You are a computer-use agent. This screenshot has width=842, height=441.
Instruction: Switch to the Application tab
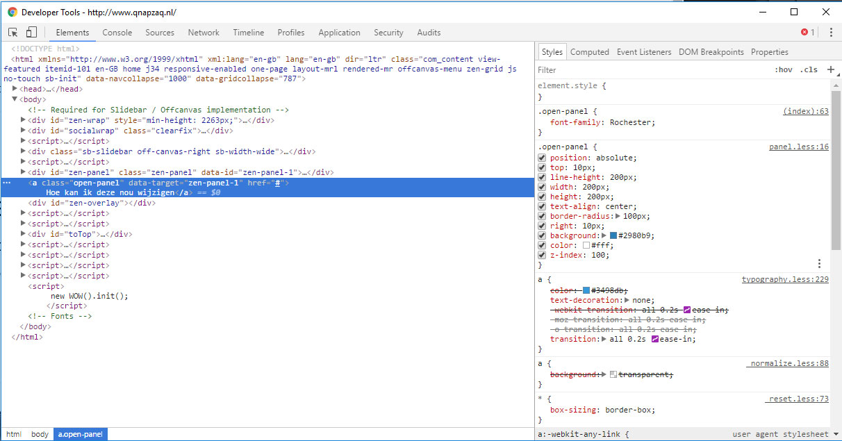point(340,33)
